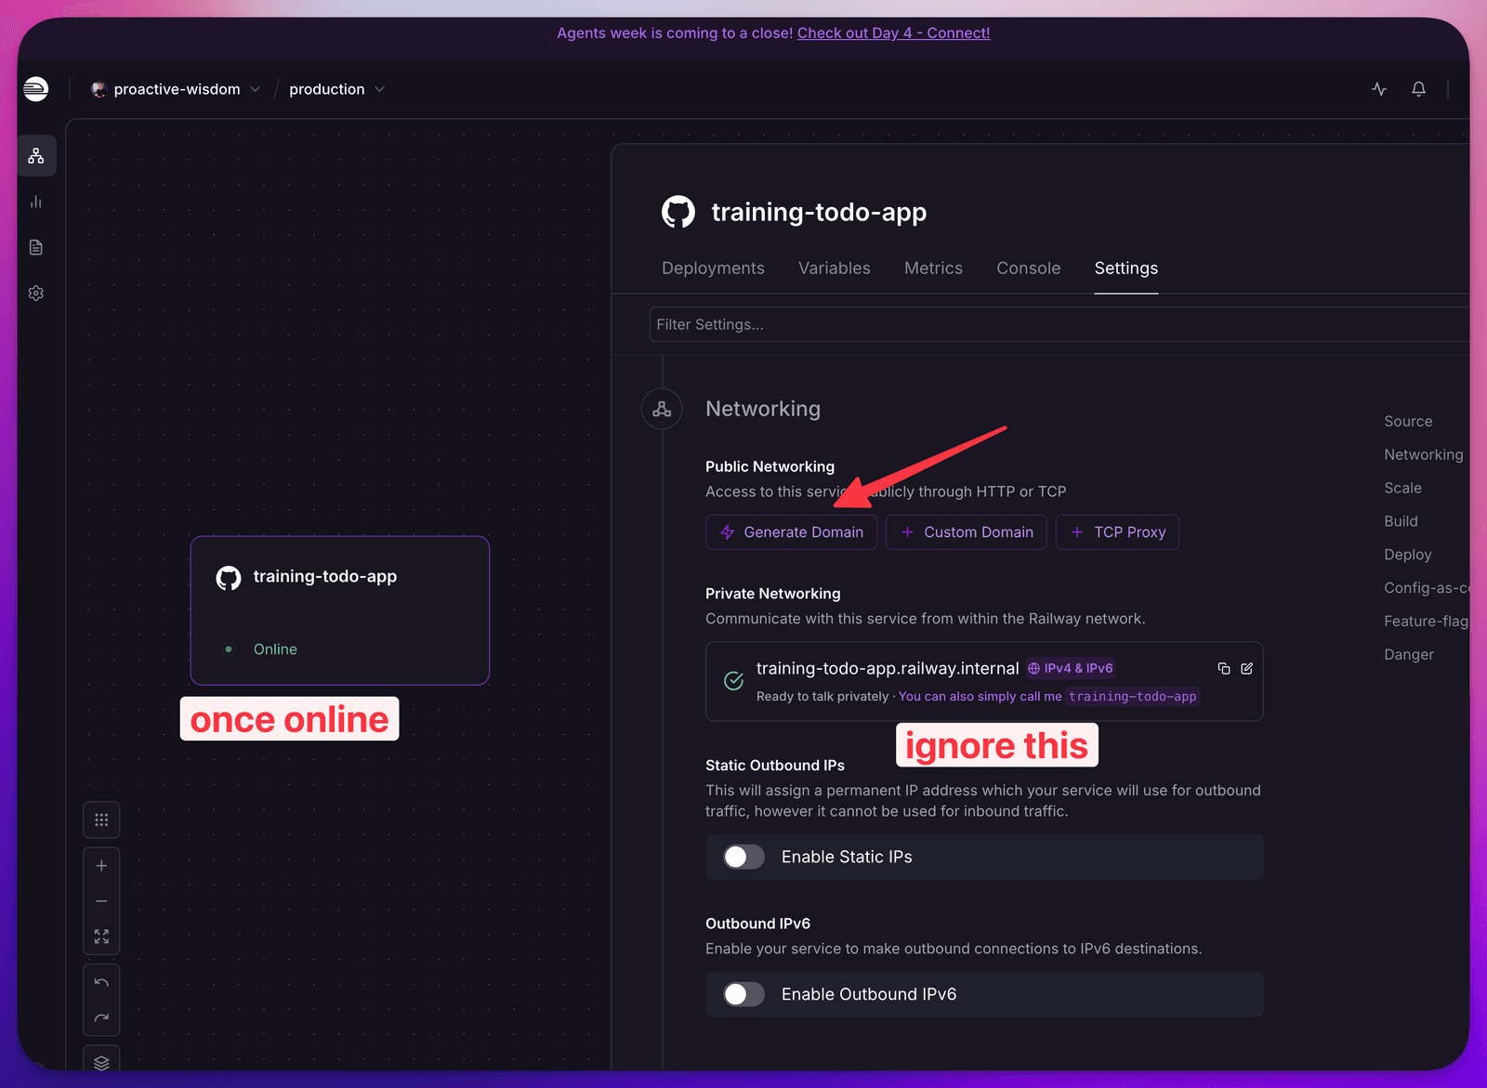
Task: Switch to the Variables tab
Action: tap(835, 269)
